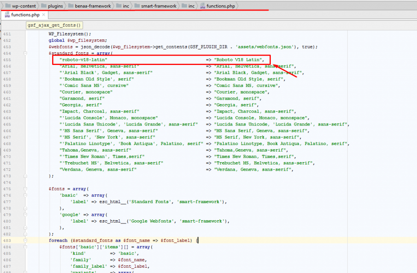Click "Verdana, Geneva, sans-serif" value on line 472
This screenshot has width=417, height=273.
[252, 169]
